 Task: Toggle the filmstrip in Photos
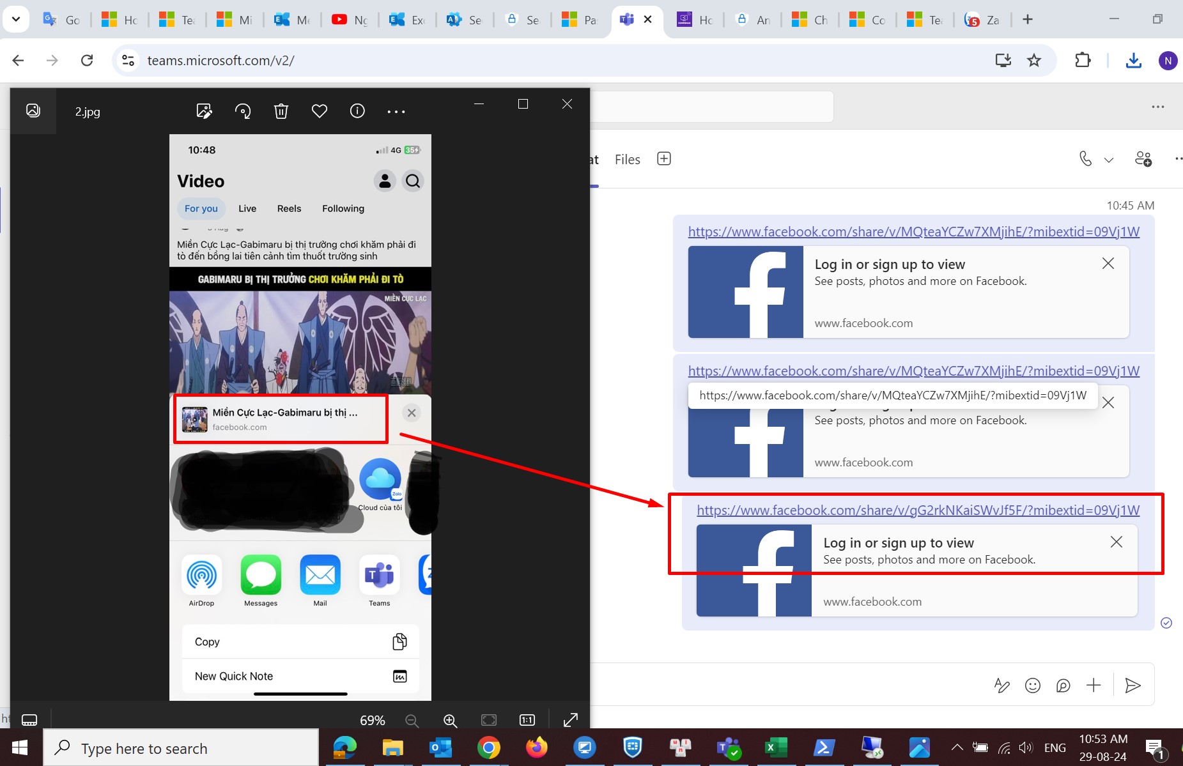coord(29,720)
